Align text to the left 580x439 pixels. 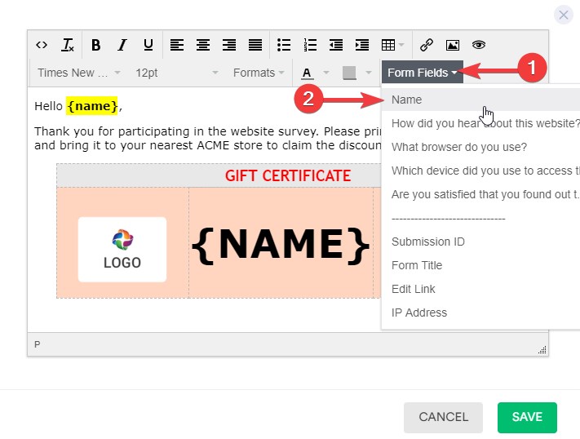pos(177,45)
